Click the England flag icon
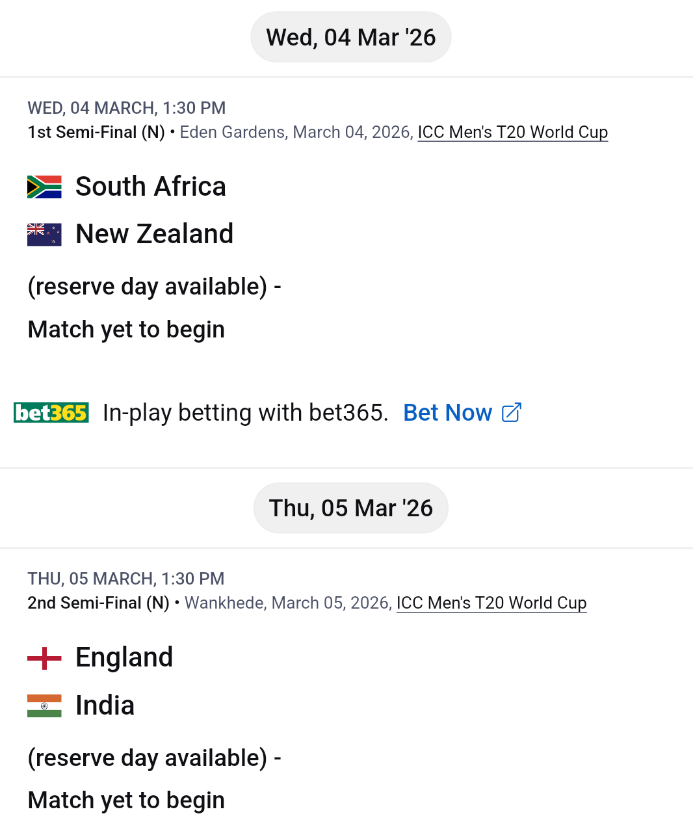Viewport: 693px width, 831px height. click(44, 658)
